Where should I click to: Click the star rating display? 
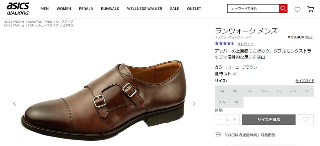coord(225,44)
